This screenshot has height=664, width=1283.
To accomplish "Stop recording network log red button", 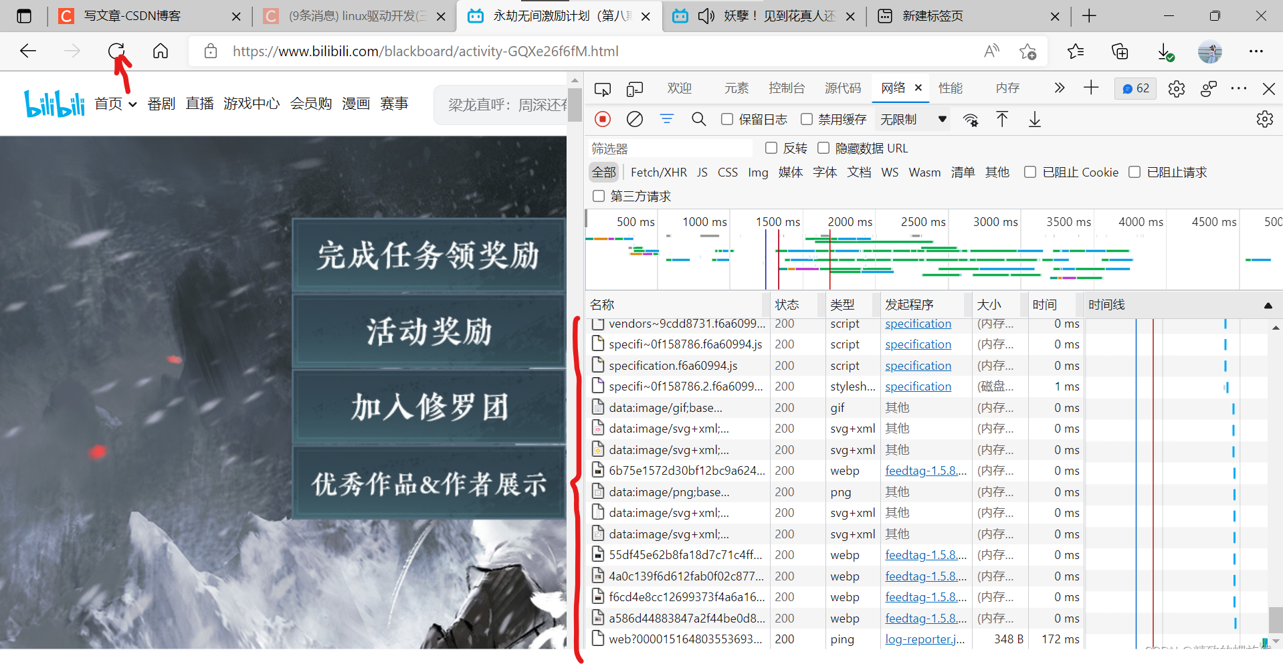I will point(603,119).
